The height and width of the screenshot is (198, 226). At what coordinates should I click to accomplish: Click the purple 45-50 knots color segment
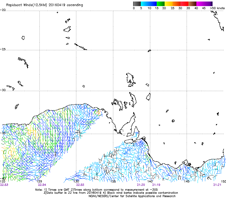point(208,4)
